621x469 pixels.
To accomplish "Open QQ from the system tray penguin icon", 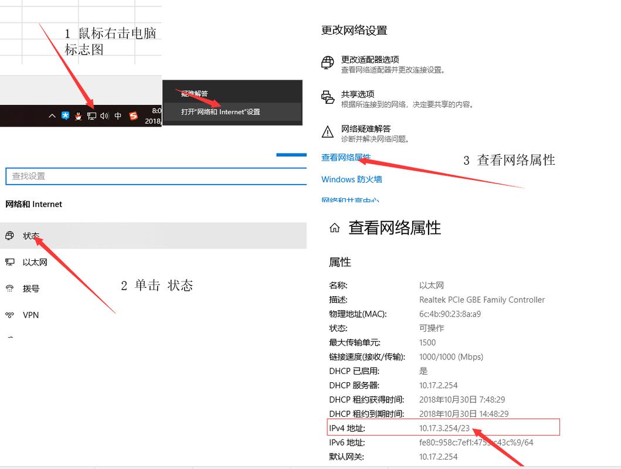I will (78, 115).
